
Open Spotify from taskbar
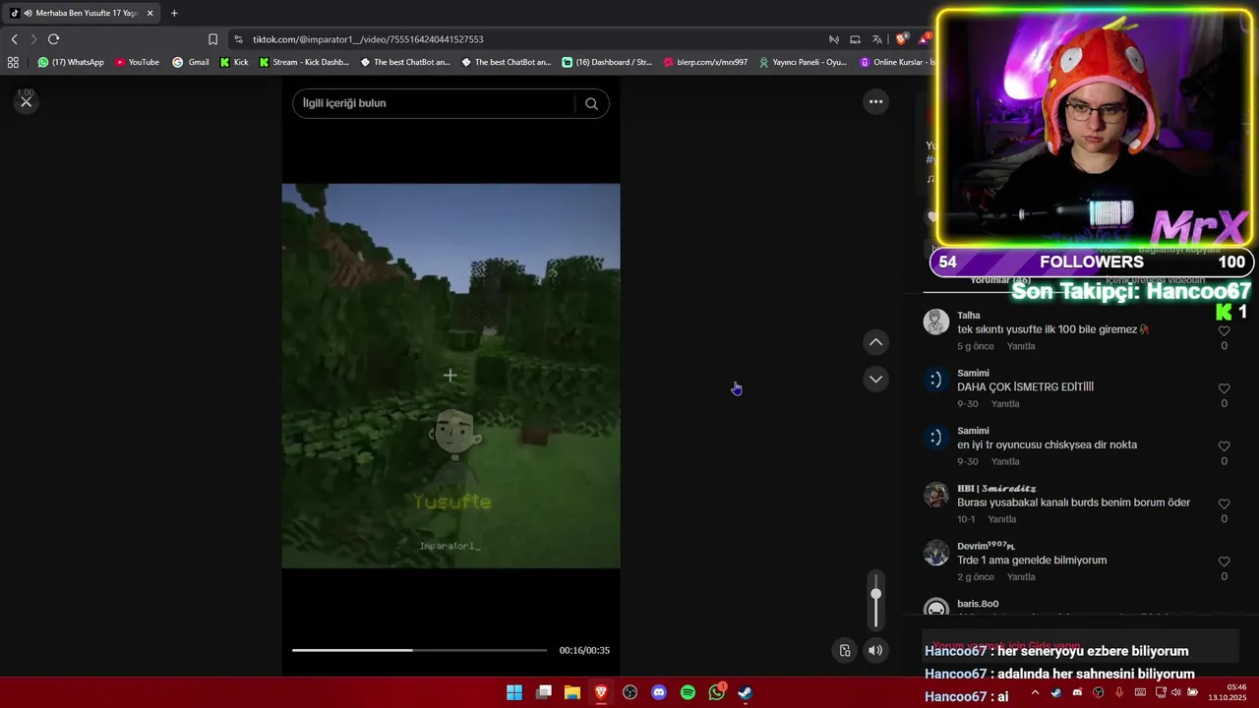pos(688,692)
